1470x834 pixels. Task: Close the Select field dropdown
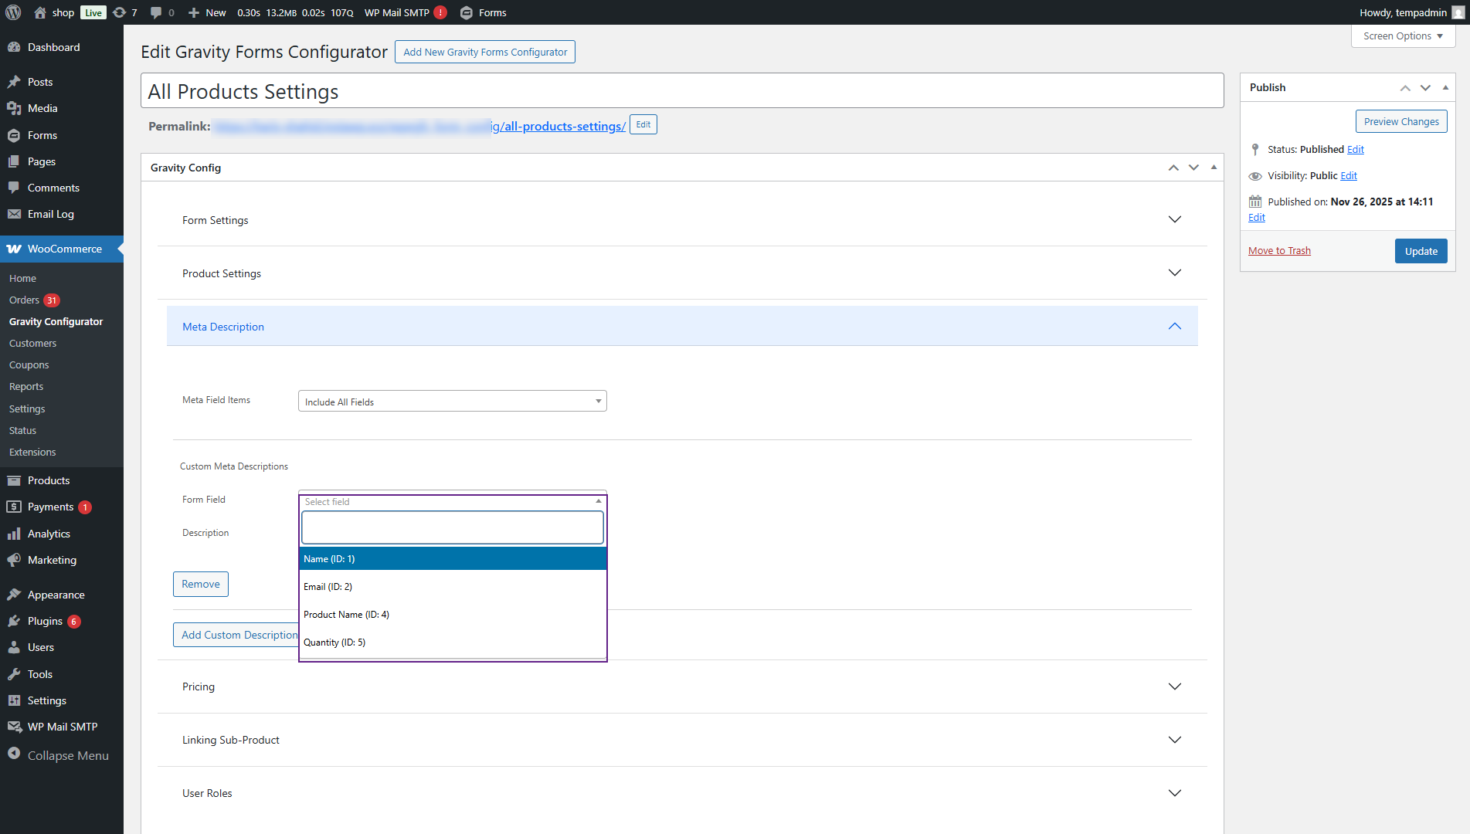click(x=453, y=502)
